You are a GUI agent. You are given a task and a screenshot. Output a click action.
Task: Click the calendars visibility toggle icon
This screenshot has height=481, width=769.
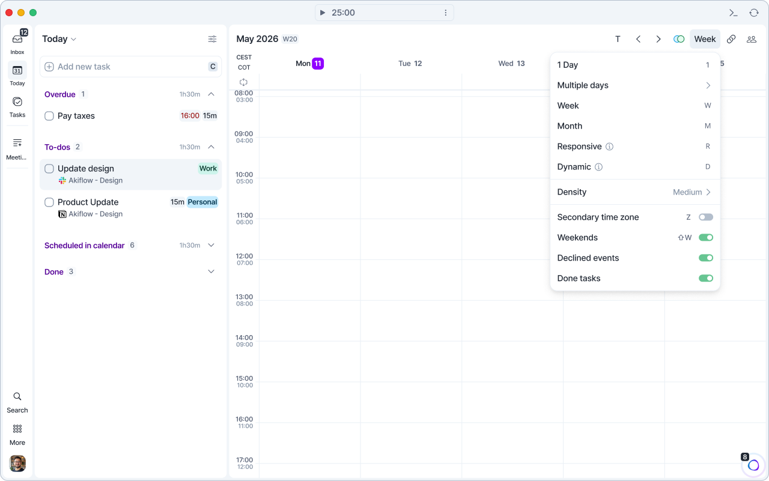(679, 39)
